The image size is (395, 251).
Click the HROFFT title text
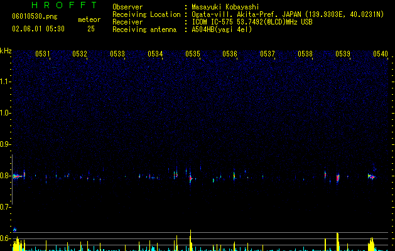pos(65,5)
